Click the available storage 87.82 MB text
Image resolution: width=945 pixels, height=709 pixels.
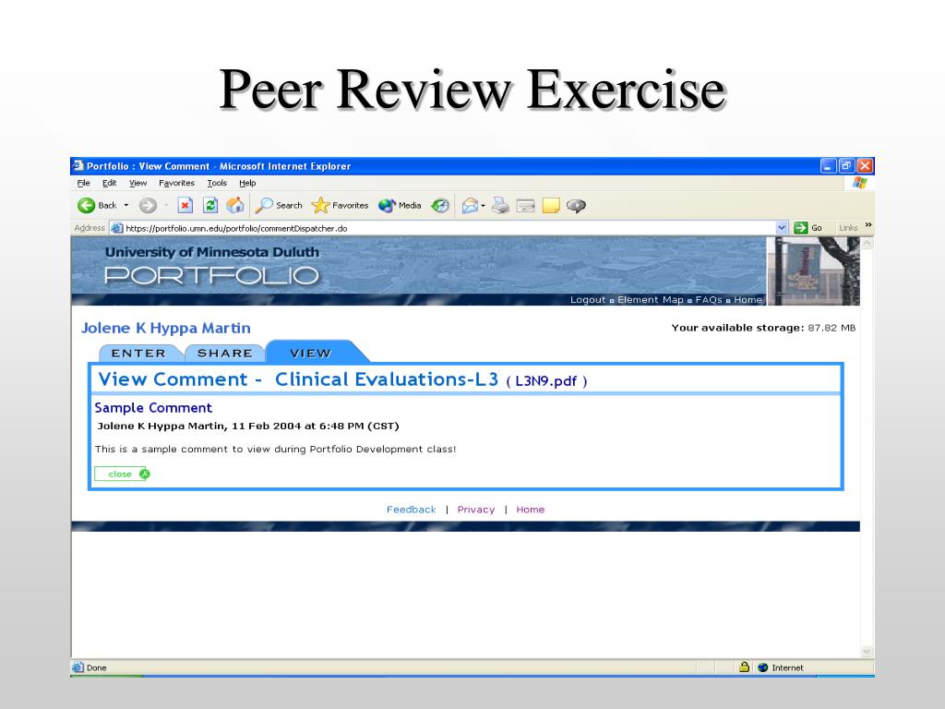(x=763, y=328)
